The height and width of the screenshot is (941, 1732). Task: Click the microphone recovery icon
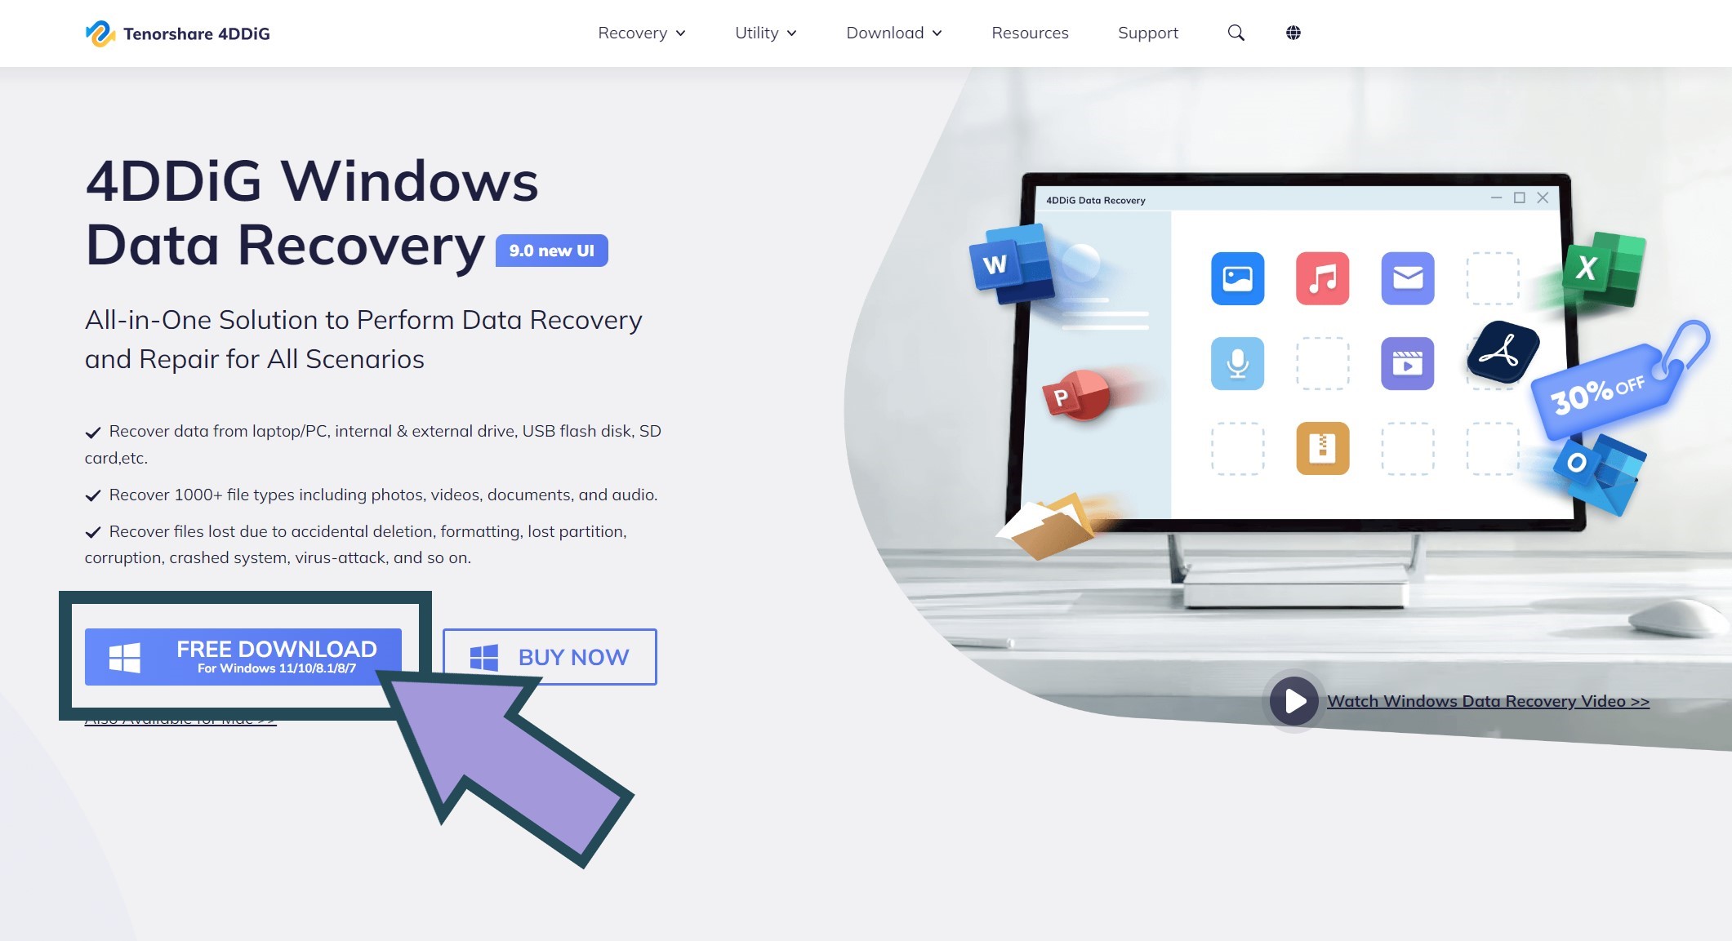[x=1237, y=361]
